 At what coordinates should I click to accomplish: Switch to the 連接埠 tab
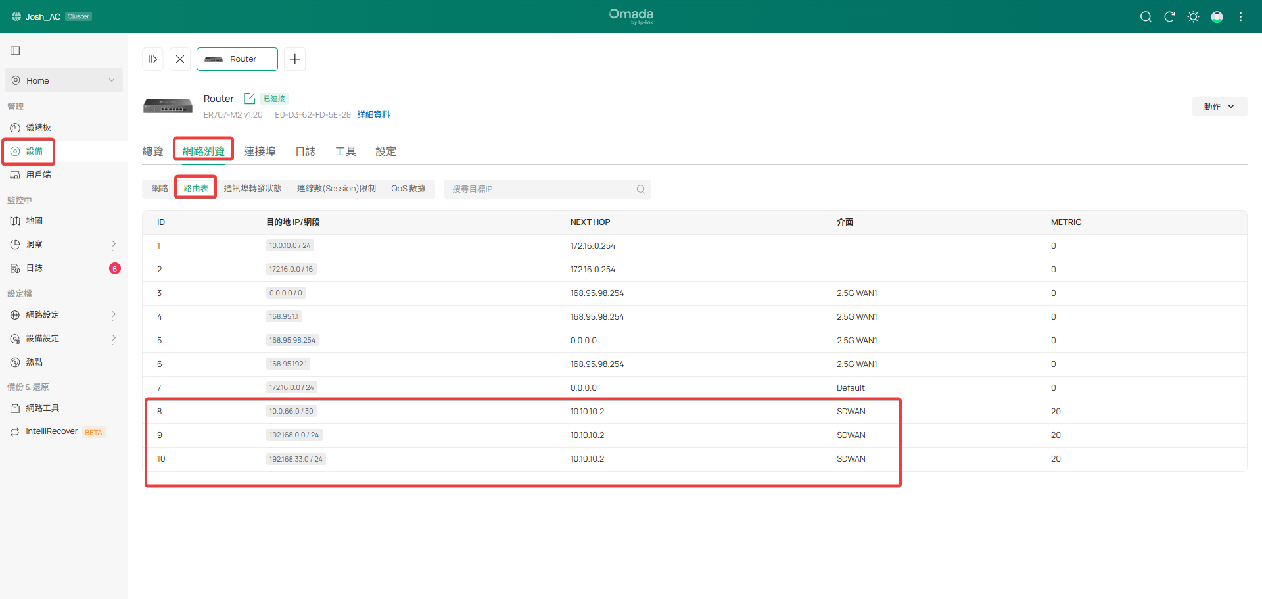point(260,151)
